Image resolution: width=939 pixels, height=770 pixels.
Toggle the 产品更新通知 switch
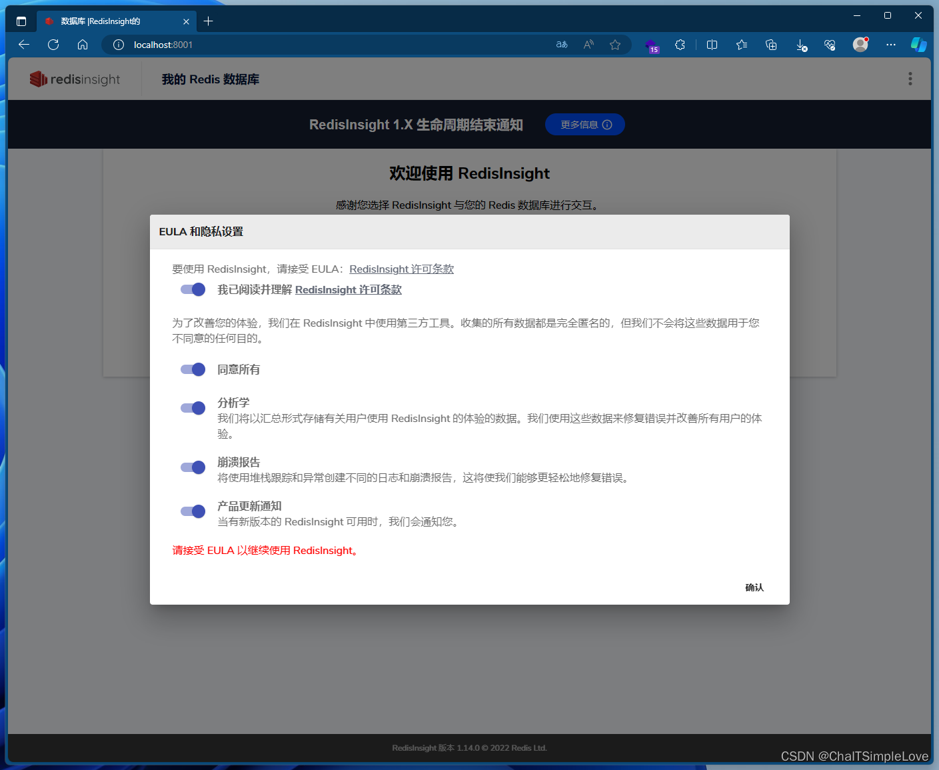click(x=193, y=511)
